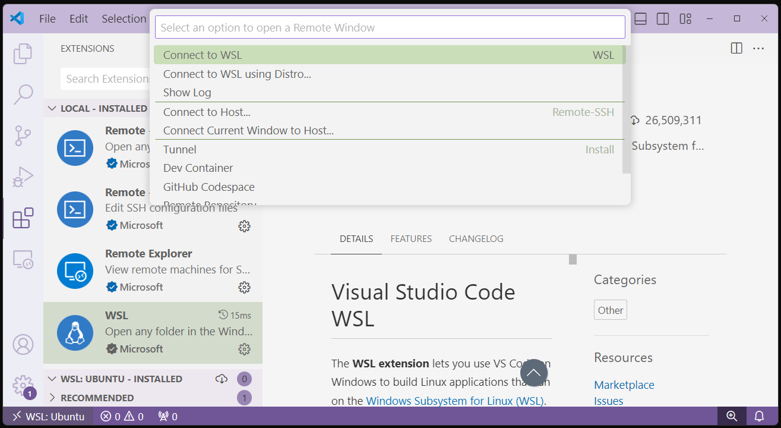This screenshot has height=428, width=781.
Task: Toggle the secondary side bar layout icon
Action: point(663,19)
